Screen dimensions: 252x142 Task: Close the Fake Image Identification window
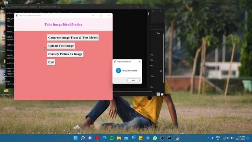point(109,15)
